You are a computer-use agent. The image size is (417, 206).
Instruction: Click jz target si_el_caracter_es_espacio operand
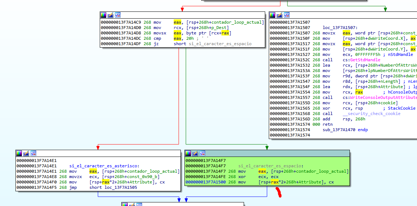220,44
